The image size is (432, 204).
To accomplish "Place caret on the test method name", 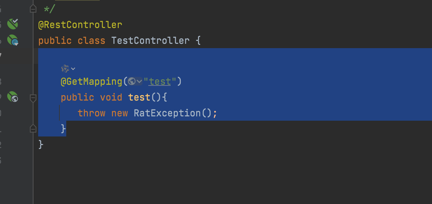I will tap(139, 97).
